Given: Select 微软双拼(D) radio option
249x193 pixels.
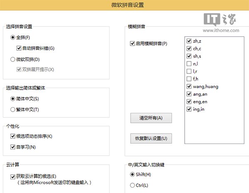Looking at the screenshot, I should 13,59.
